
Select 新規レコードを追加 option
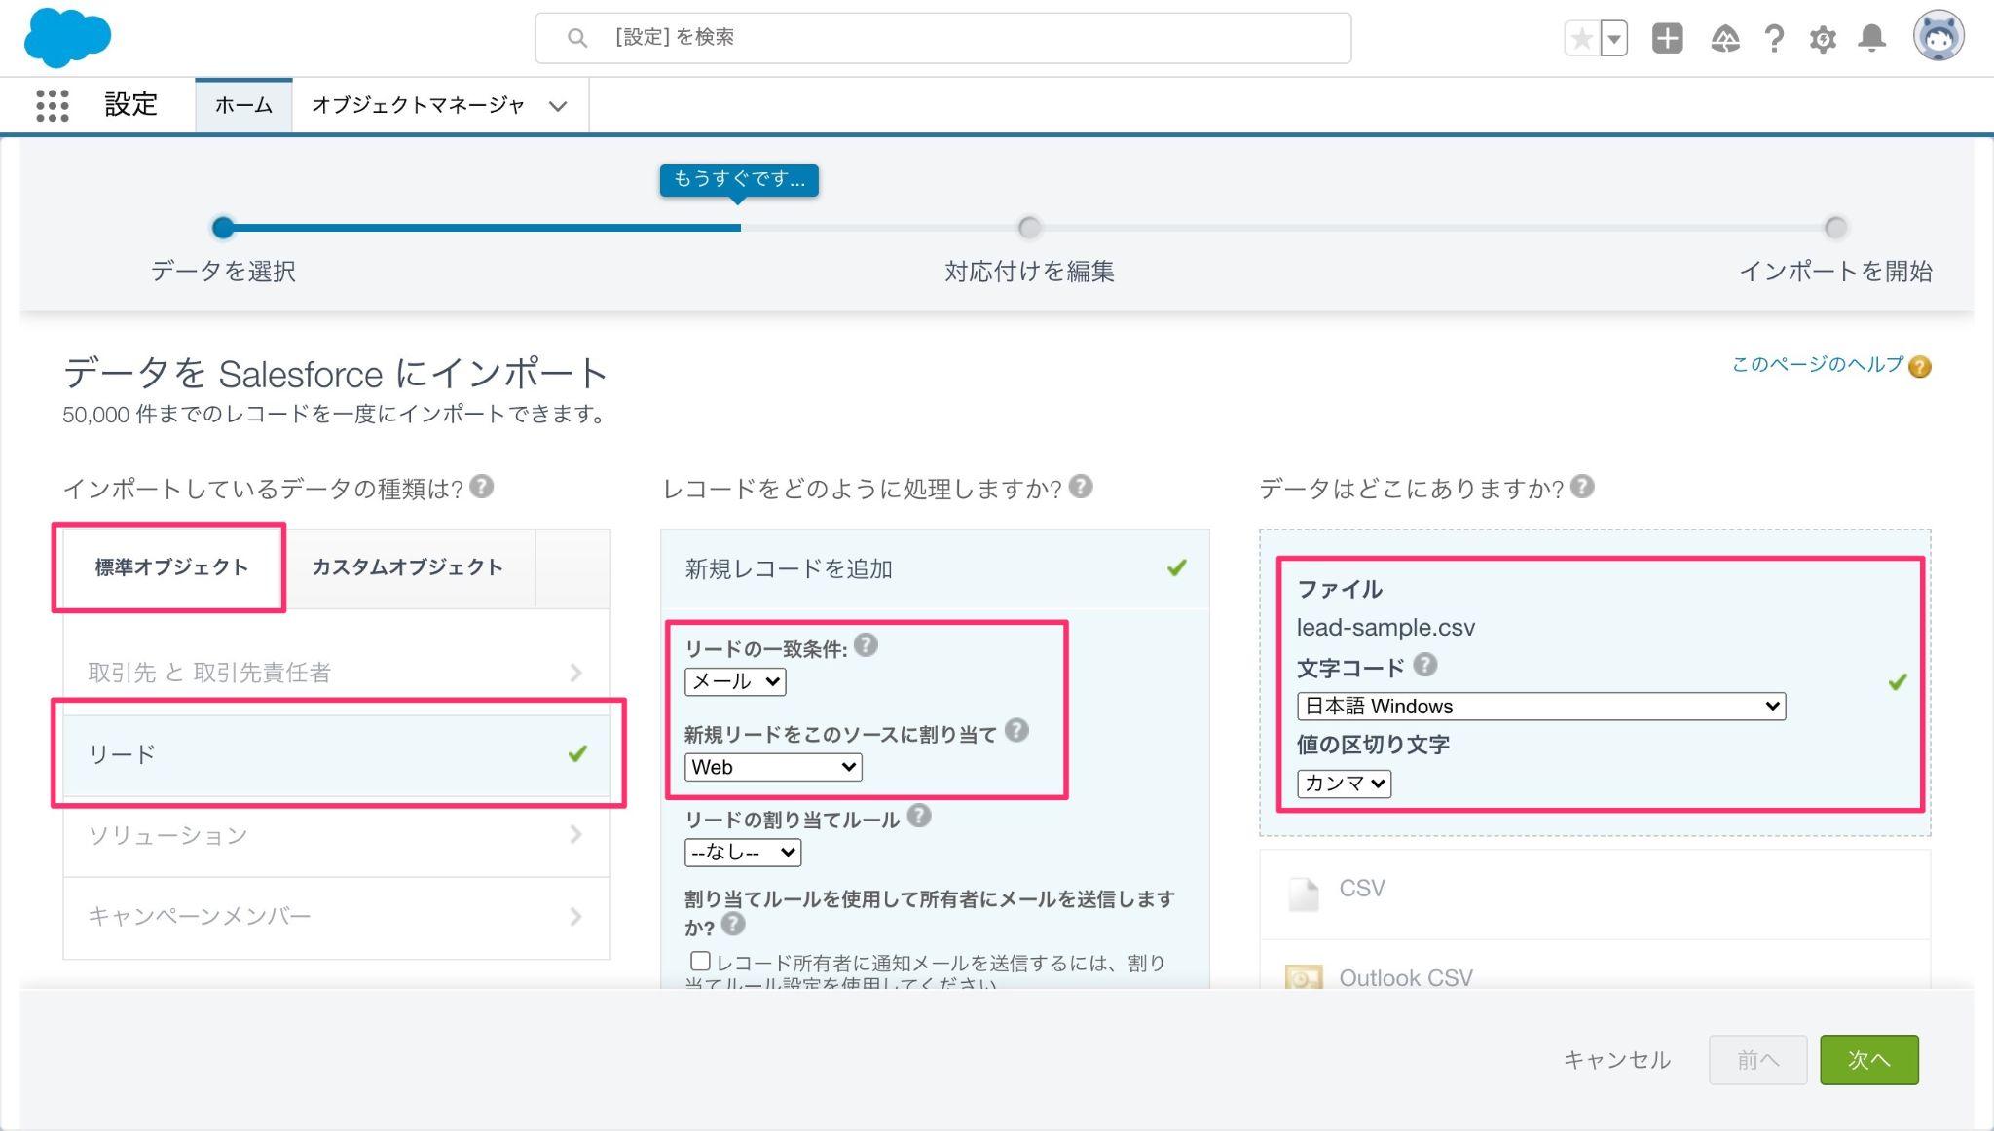[x=935, y=569]
